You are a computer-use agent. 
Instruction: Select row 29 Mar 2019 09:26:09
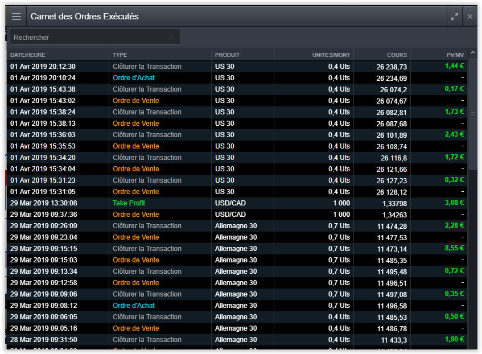[x=237, y=226]
